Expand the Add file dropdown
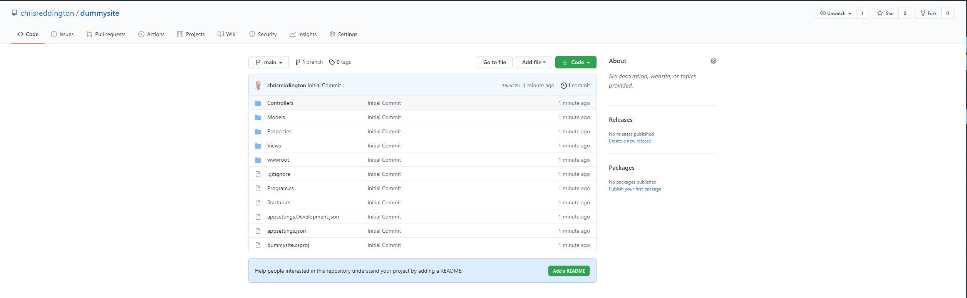Viewport: 967px width, 298px height. 533,62
